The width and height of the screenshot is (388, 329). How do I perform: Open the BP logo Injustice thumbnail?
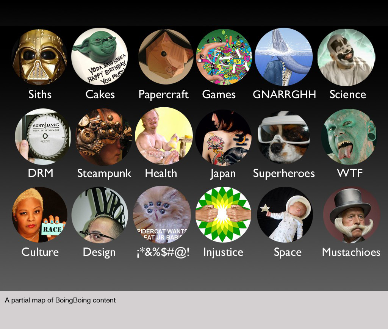tap(224, 215)
